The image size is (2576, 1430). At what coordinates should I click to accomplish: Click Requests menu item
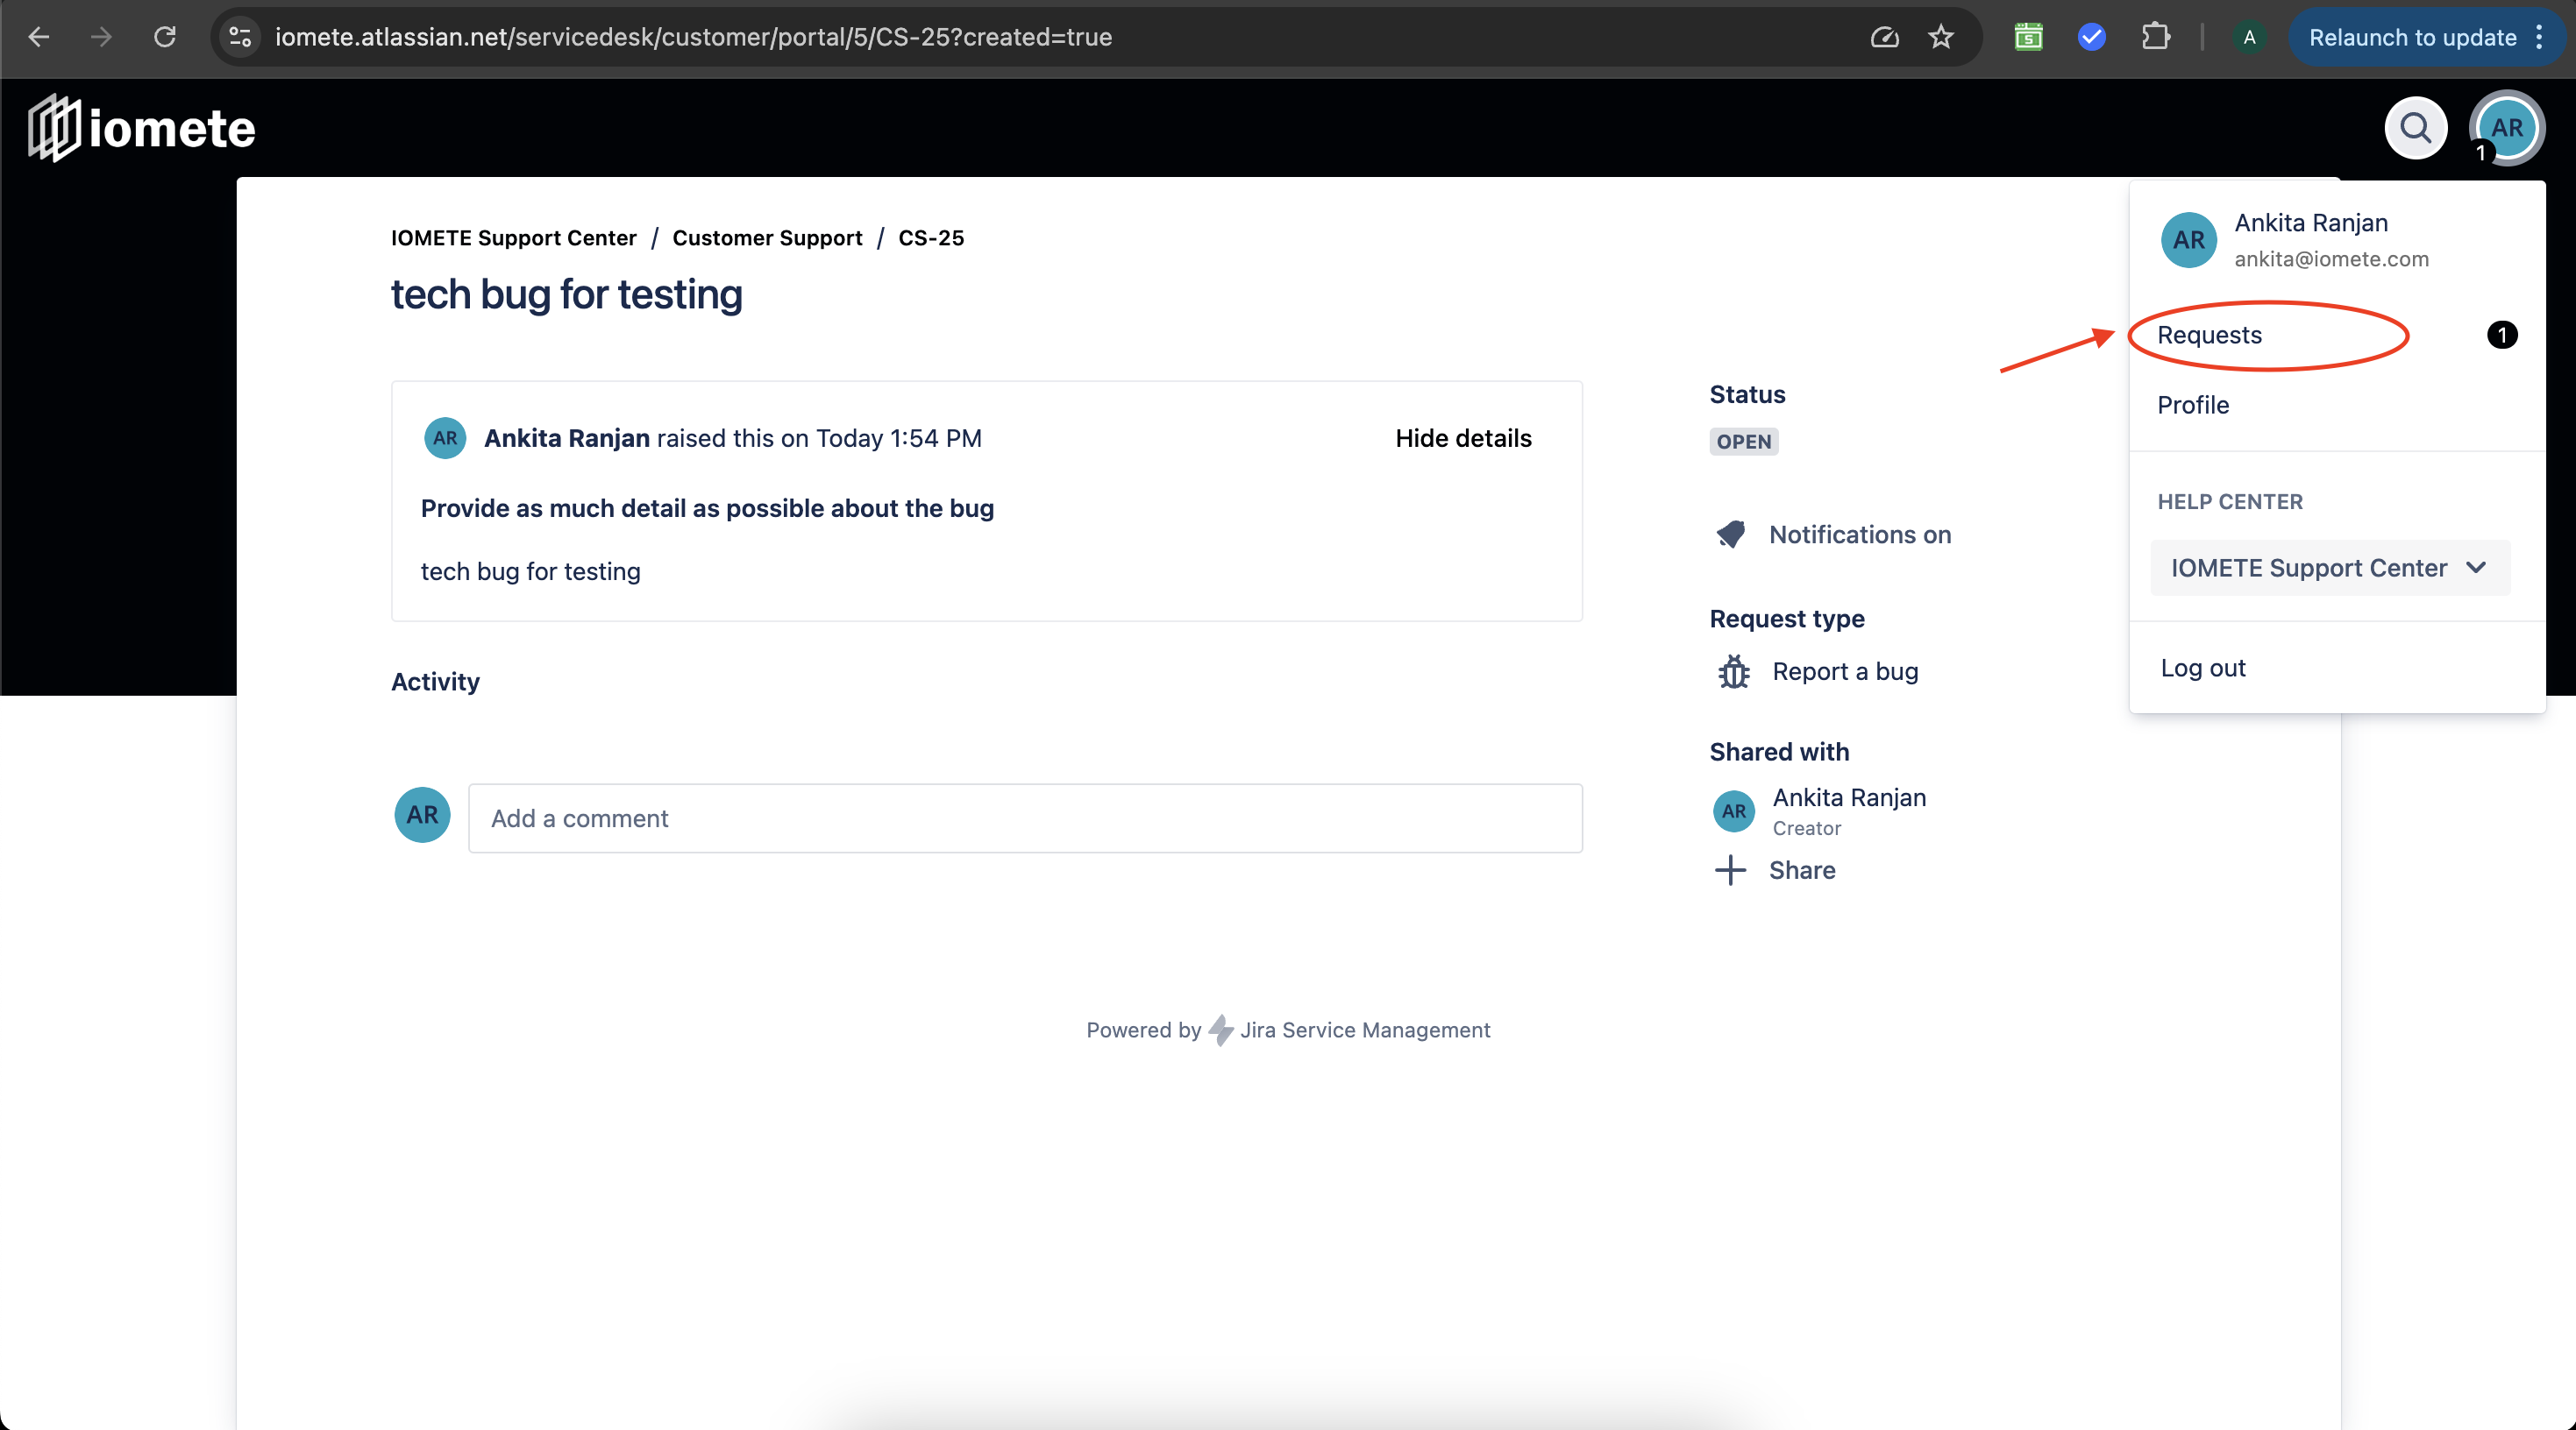pyautogui.click(x=2210, y=335)
